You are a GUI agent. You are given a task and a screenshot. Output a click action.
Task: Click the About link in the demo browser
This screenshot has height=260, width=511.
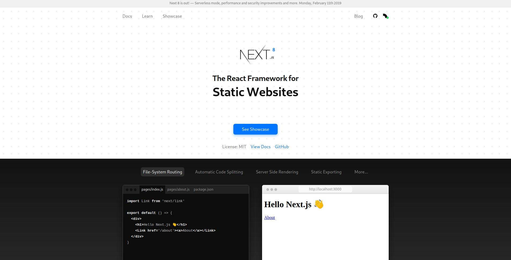[270, 217]
